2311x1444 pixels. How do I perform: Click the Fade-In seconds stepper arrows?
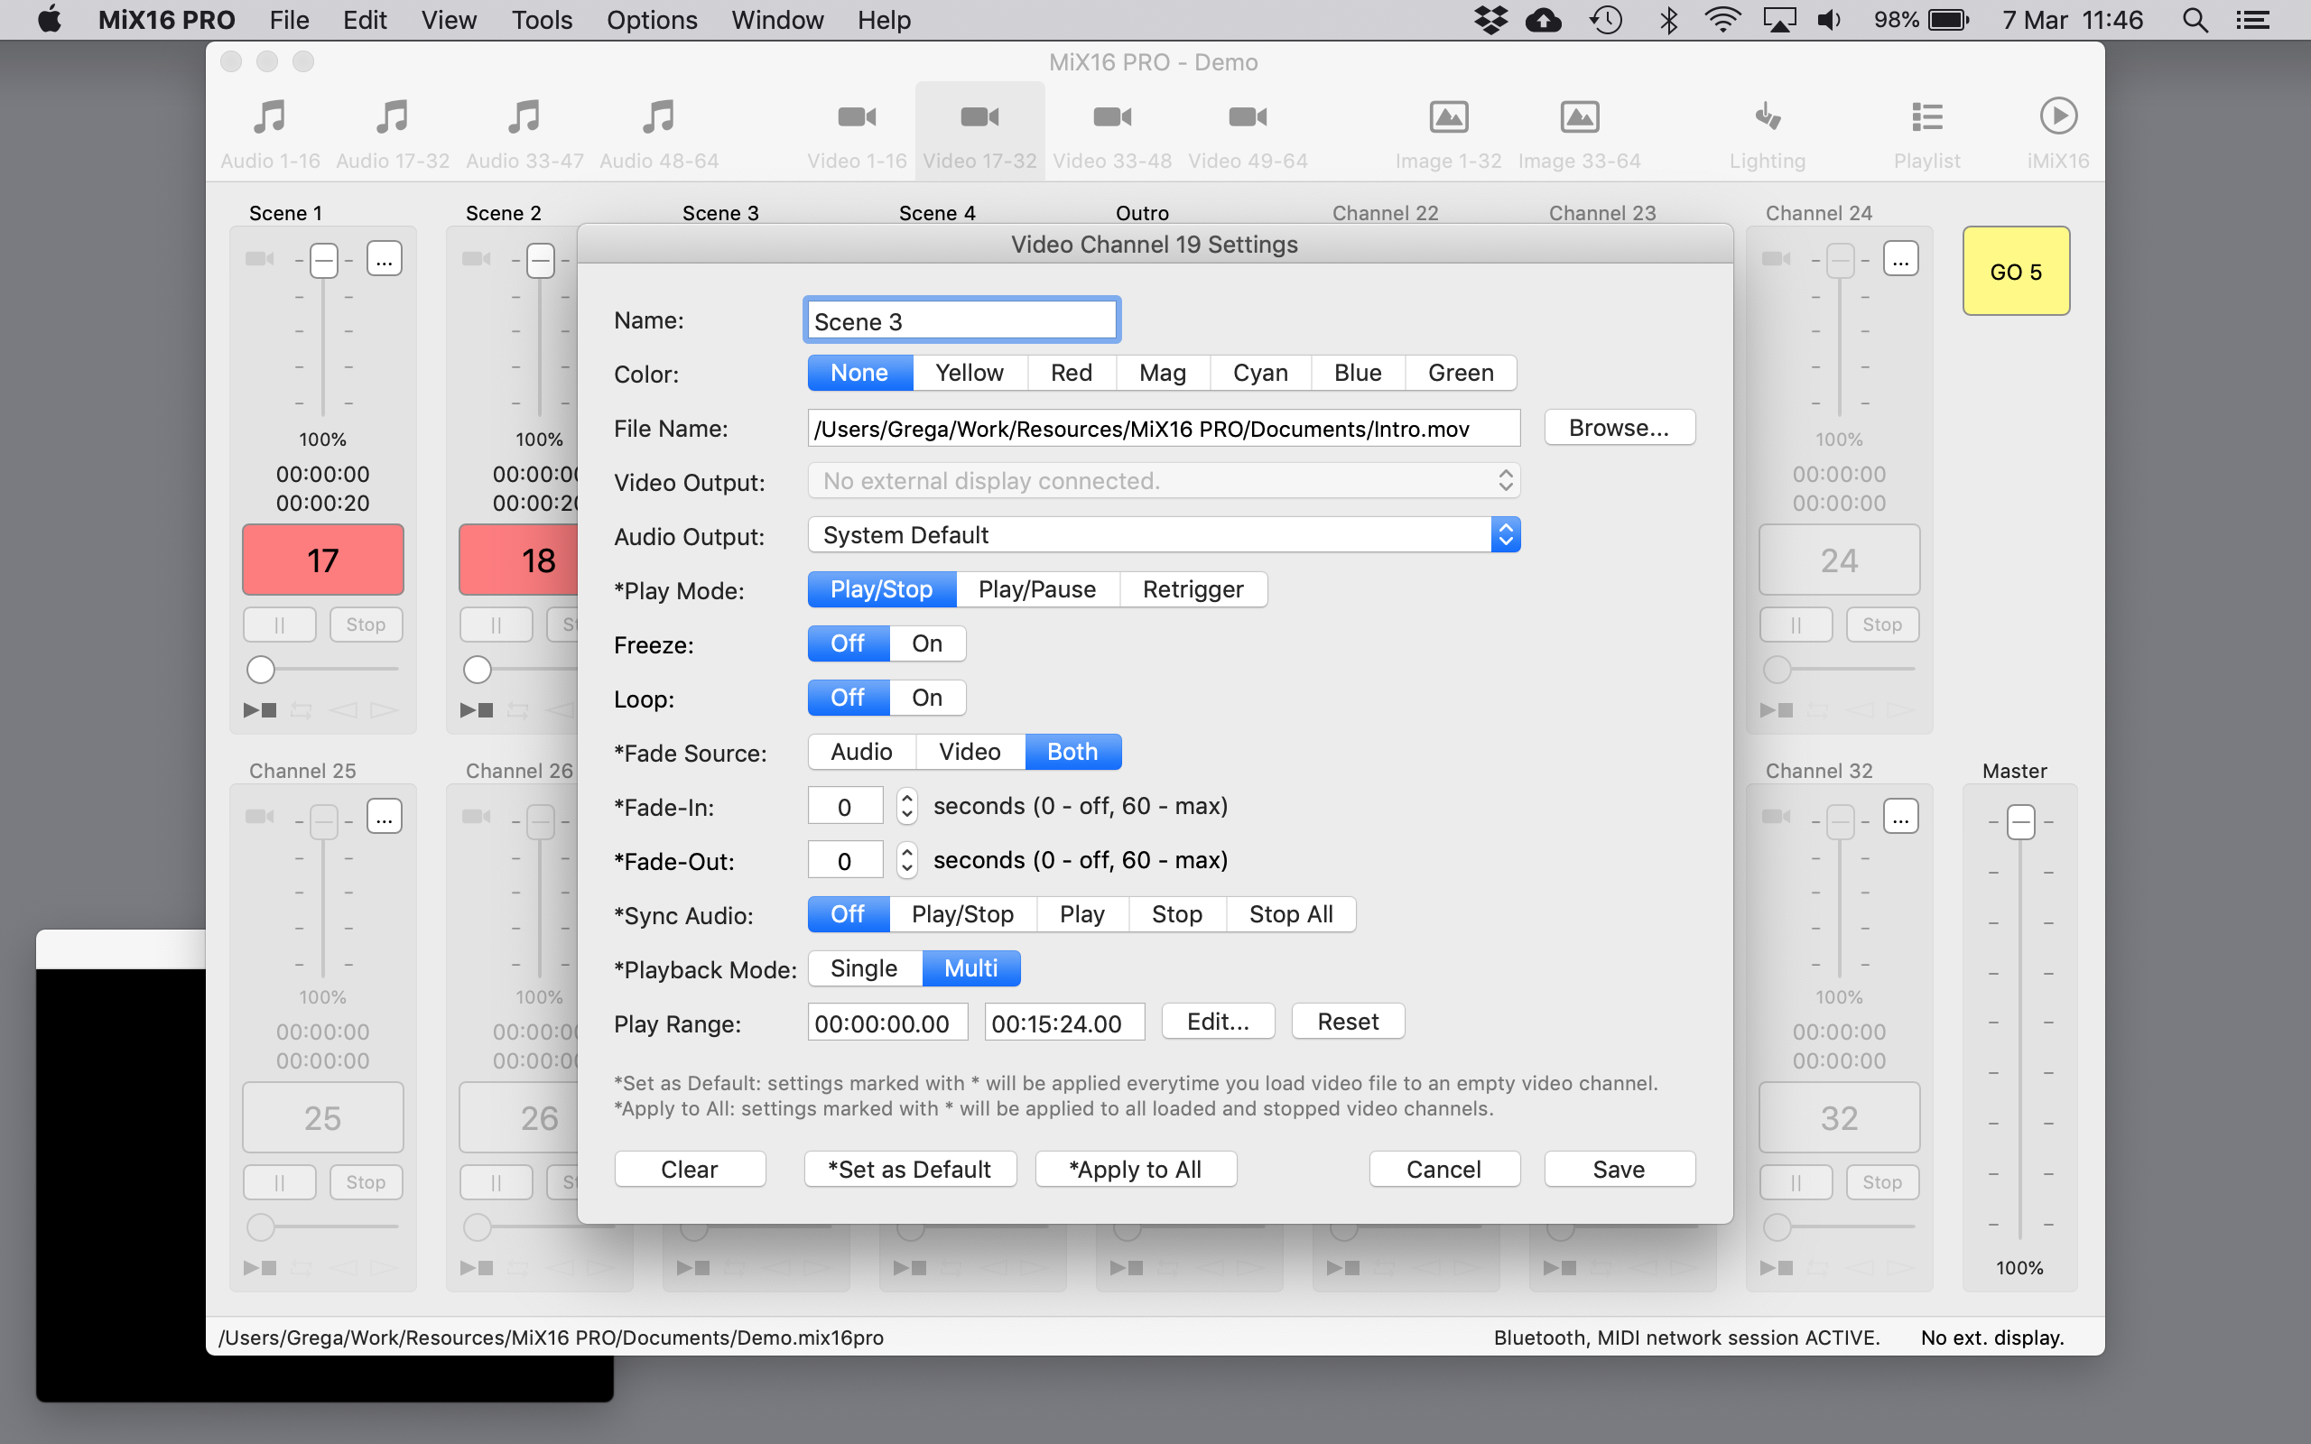click(x=906, y=807)
